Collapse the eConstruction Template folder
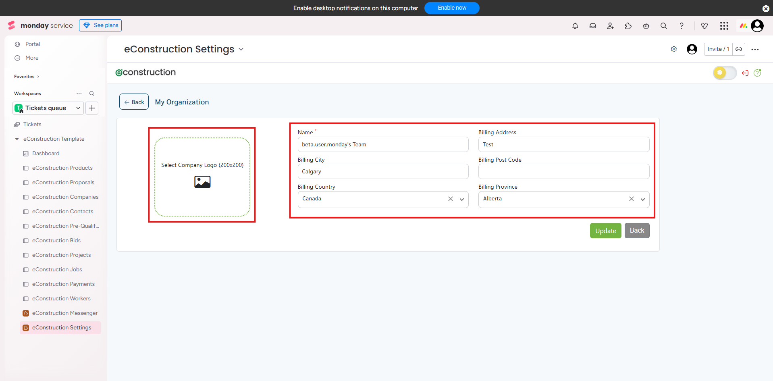 point(17,139)
